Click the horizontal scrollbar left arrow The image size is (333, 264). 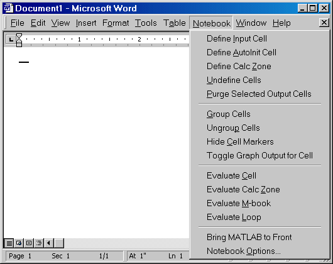49,243
